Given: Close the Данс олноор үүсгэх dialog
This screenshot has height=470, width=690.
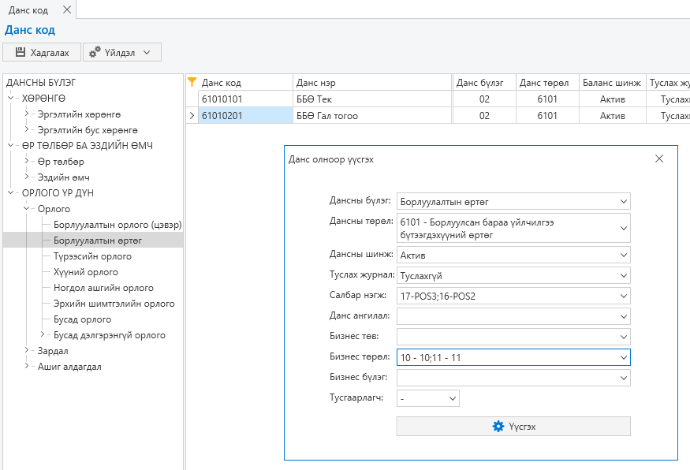Looking at the screenshot, I should [658, 159].
